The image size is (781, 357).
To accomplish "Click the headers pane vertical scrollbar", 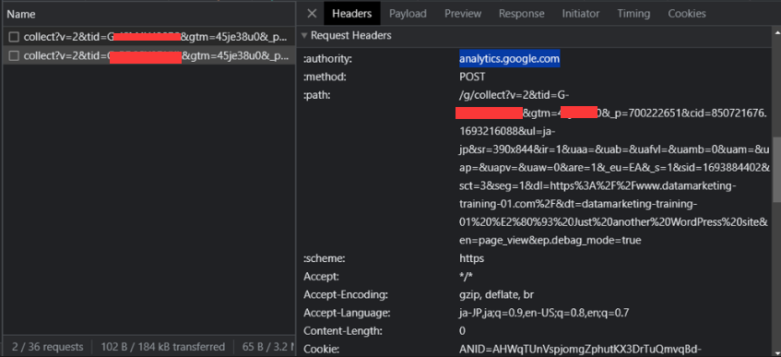I will (x=776, y=170).
